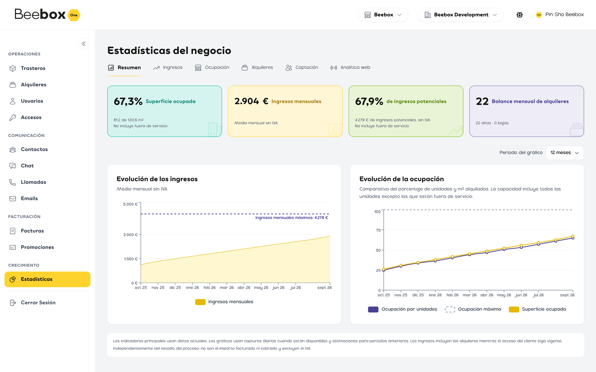Open the Balance mensual de alquileres card
The height and width of the screenshot is (372, 596).
(527, 111)
